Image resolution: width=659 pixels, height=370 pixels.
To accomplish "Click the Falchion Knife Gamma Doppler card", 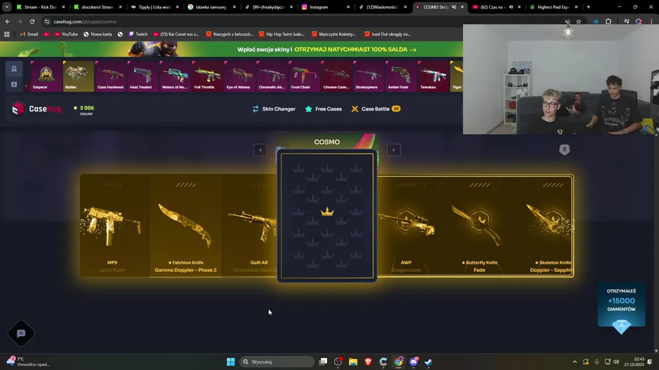I will click(x=186, y=226).
